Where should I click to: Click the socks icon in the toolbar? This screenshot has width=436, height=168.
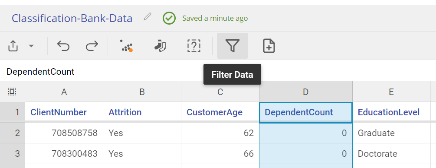160,46
